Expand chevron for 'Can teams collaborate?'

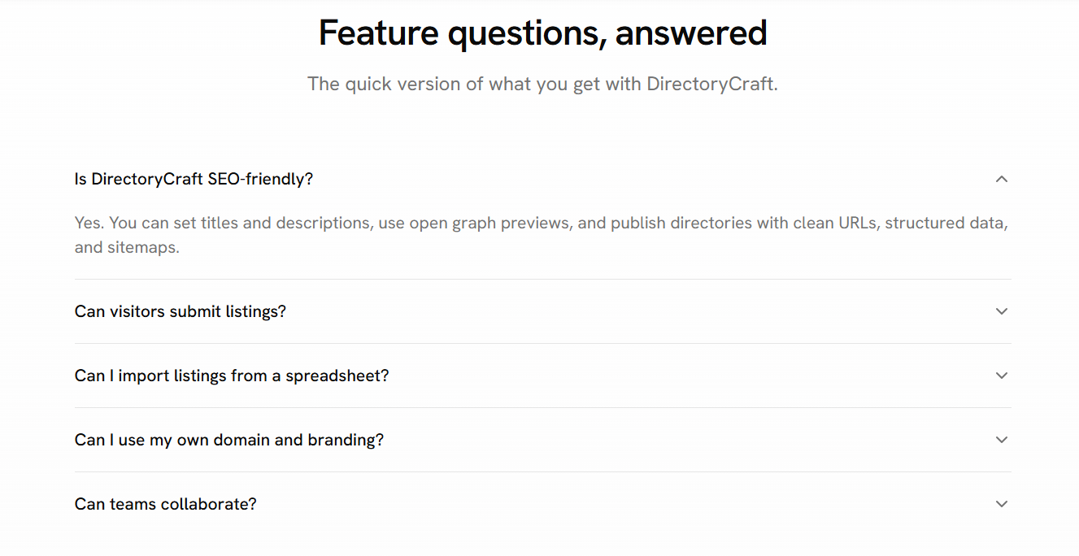click(1001, 504)
